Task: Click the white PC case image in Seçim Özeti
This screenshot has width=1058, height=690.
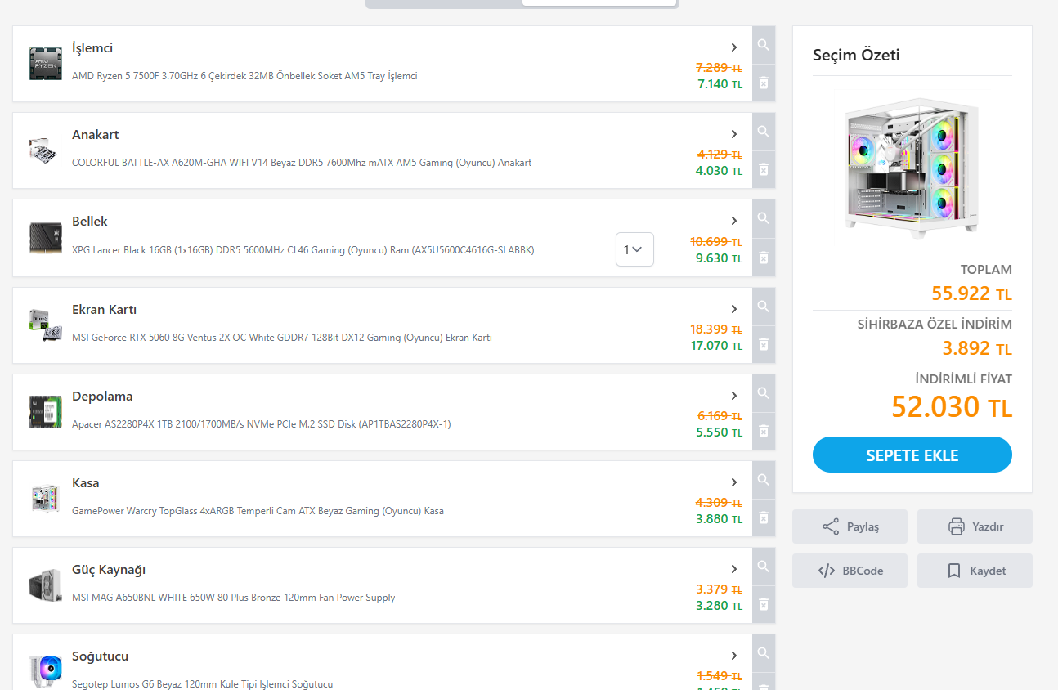Action: pyautogui.click(x=912, y=168)
